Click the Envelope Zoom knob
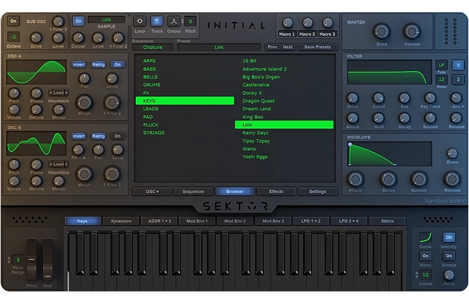Image resolution: width=469 pixels, height=303 pixels. tap(452, 153)
